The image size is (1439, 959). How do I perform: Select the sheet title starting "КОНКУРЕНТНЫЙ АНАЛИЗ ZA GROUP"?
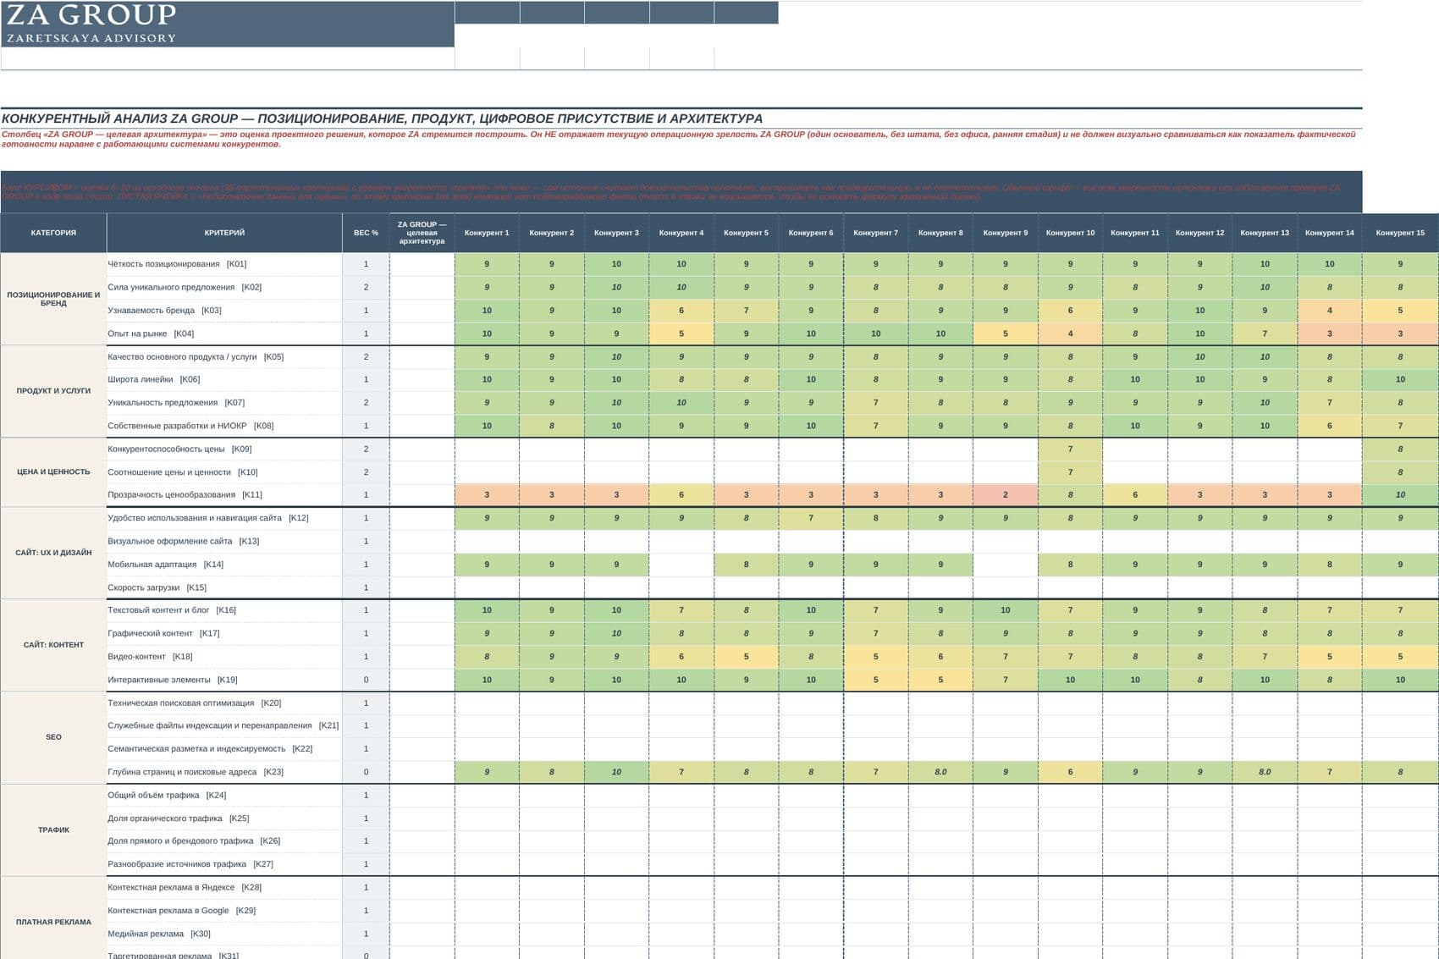click(382, 118)
